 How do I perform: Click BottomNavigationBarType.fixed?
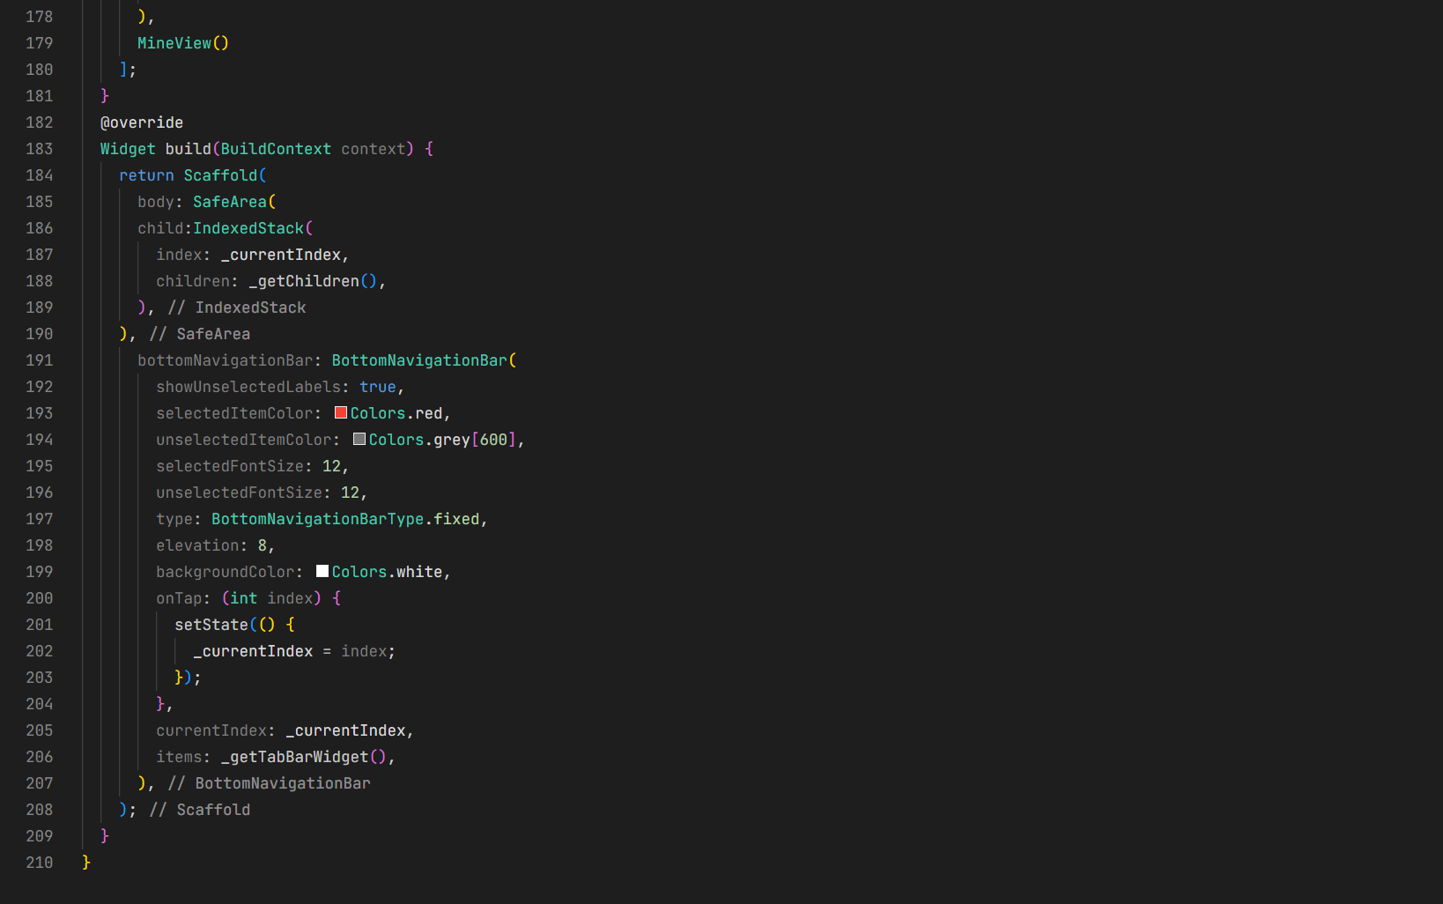[345, 519]
